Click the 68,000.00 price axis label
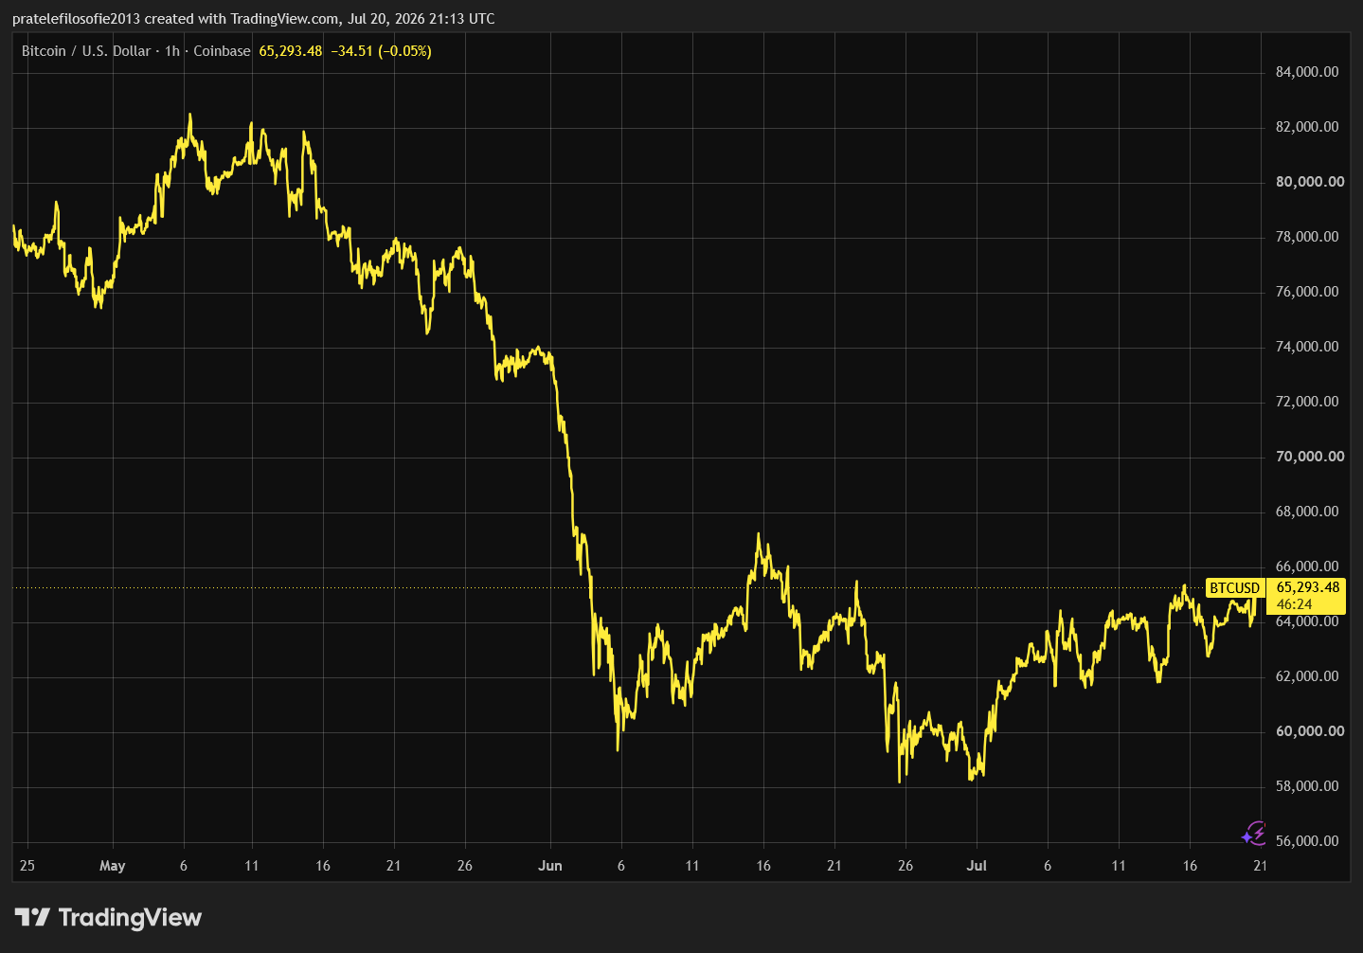The width and height of the screenshot is (1363, 953). click(x=1307, y=512)
